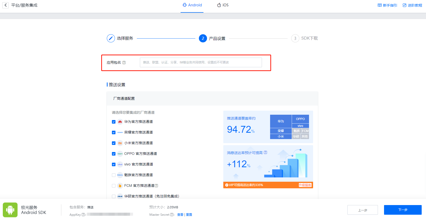
Task: Click the 升级服务 upgrade link
Action: click(x=305, y=185)
